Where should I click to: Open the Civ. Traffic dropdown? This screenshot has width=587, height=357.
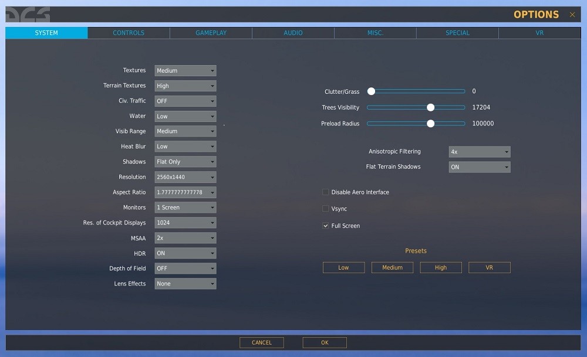click(x=185, y=101)
